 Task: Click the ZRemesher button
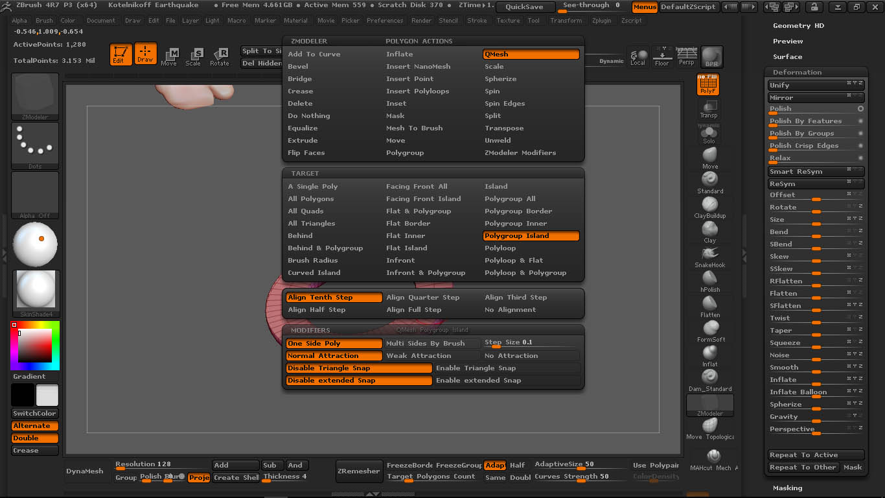pos(359,471)
